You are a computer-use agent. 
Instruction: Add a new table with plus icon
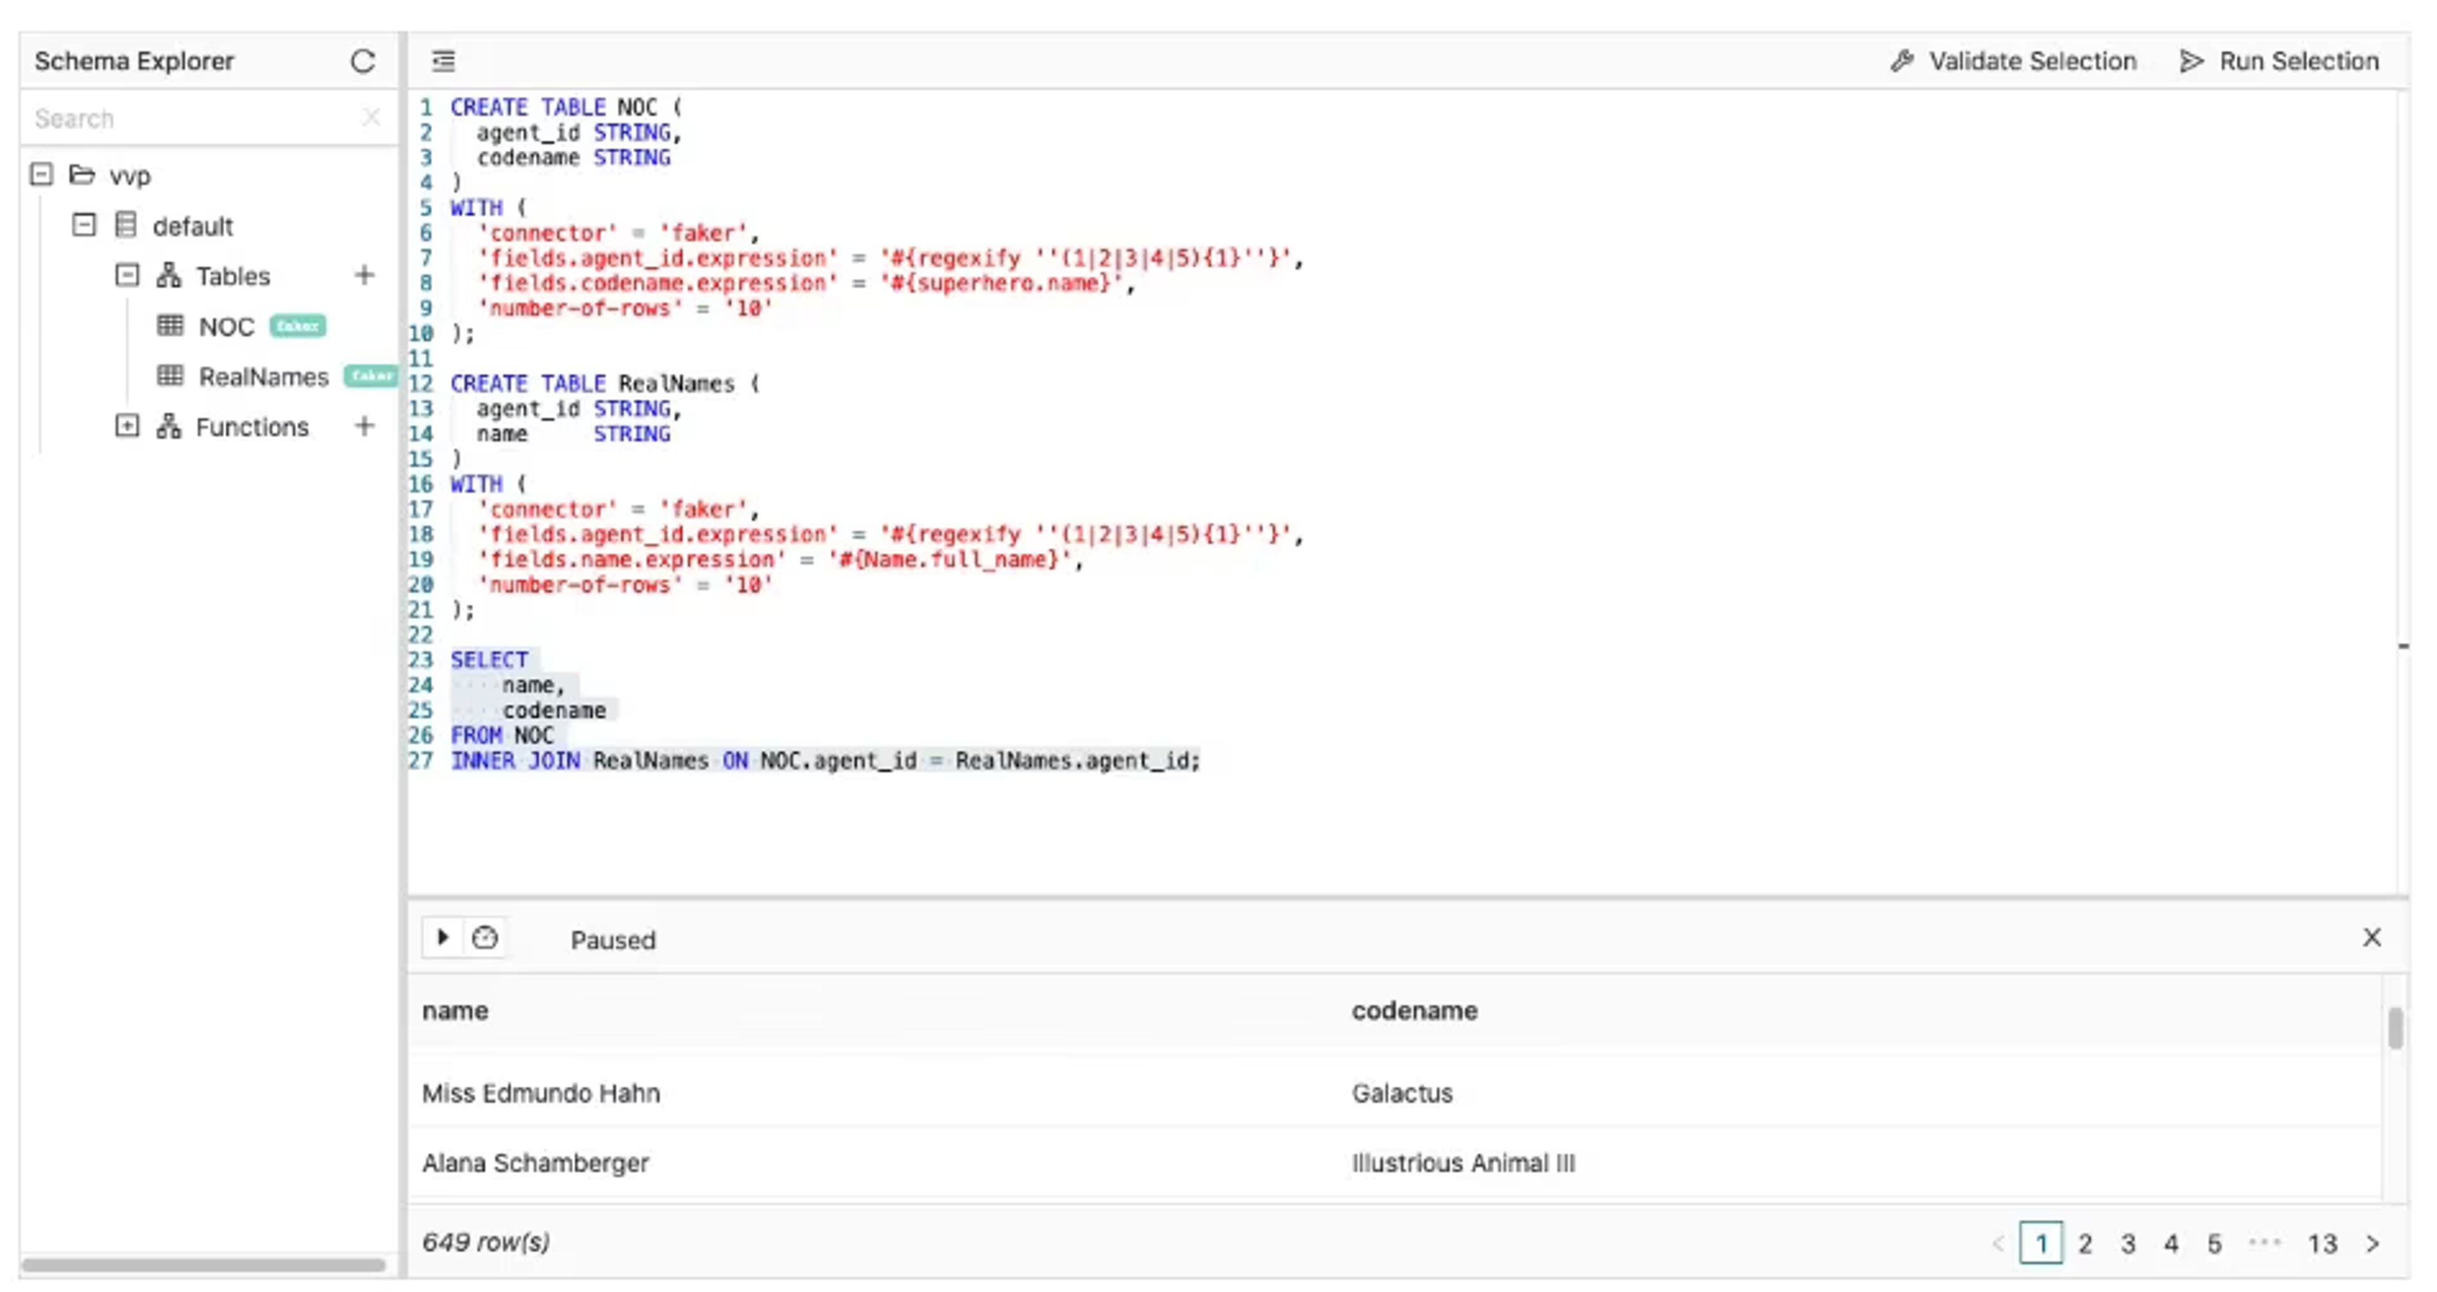coord(364,275)
